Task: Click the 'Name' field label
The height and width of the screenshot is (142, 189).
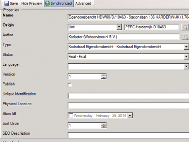Action: [8, 15]
